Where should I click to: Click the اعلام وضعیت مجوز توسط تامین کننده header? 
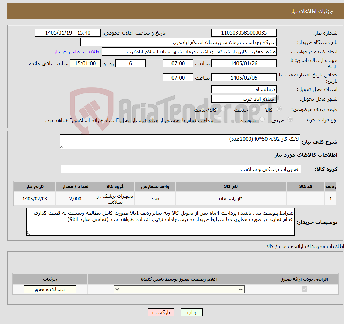click(x=179, y=279)
